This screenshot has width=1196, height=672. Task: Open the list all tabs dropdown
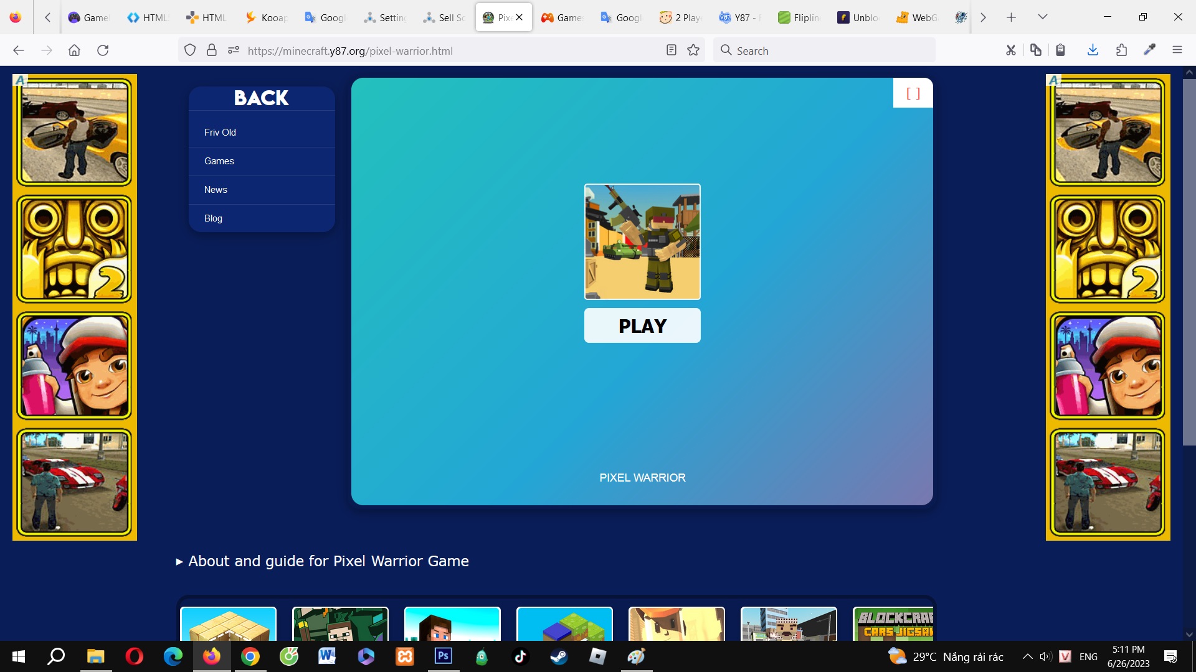tap(1042, 17)
